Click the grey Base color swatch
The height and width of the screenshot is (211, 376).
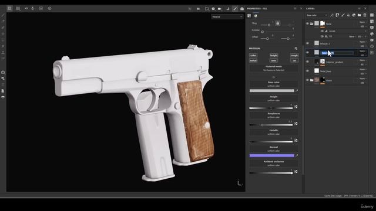click(x=271, y=91)
